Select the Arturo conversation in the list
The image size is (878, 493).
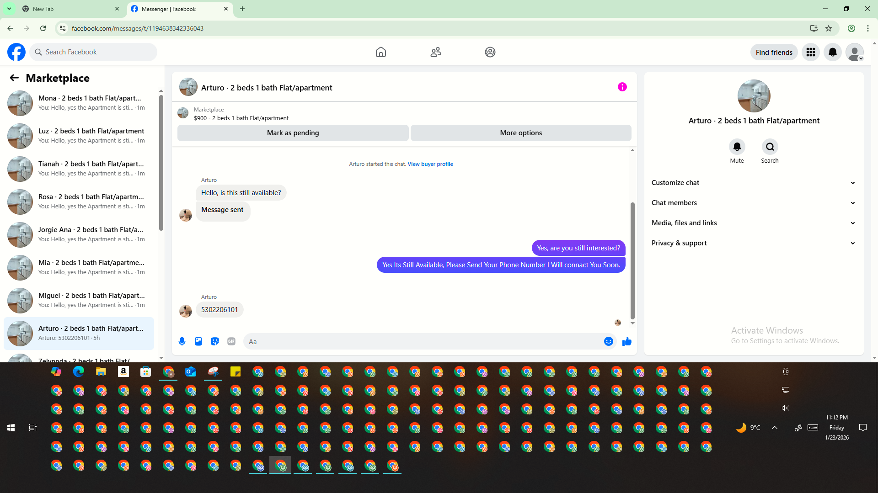tap(79, 333)
